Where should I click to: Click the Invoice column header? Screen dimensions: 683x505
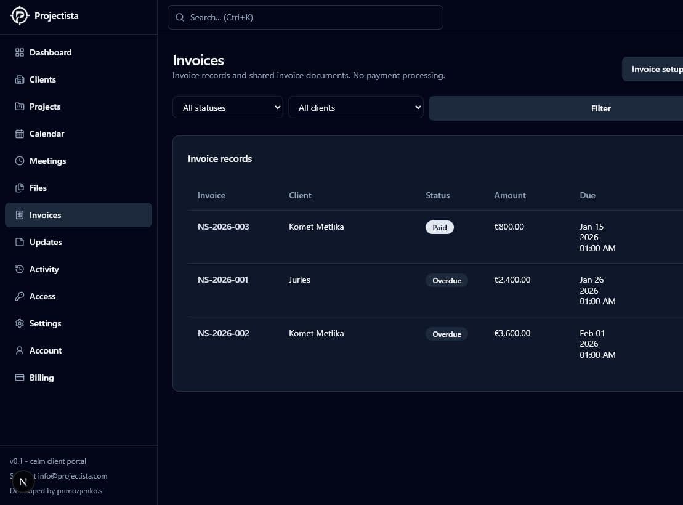pyautogui.click(x=212, y=195)
